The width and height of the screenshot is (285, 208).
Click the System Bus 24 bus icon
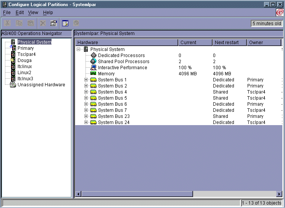coord(93,122)
